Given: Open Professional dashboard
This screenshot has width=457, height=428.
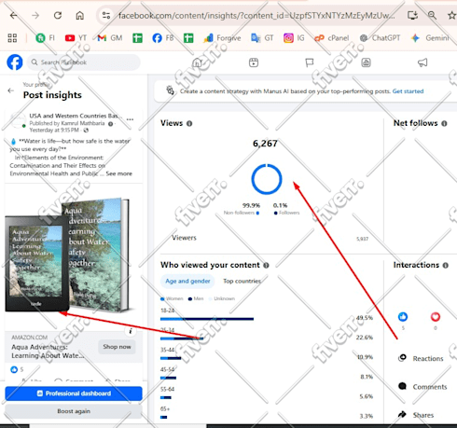Looking at the screenshot, I should pyautogui.click(x=74, y=393).
